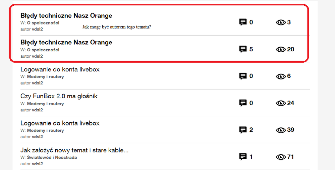Click the comment icon showing 2 replies
The width and height of the screenshot is (335, 170).
[x=243, y=130]
